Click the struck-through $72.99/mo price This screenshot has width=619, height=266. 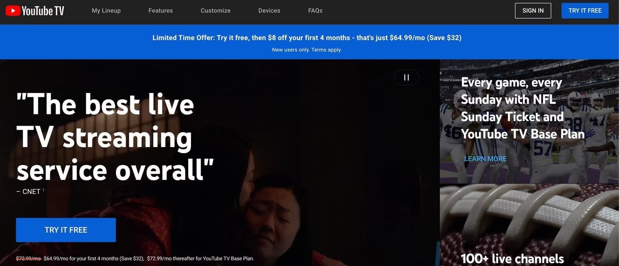pyautogui.click(x=28, y=259)
